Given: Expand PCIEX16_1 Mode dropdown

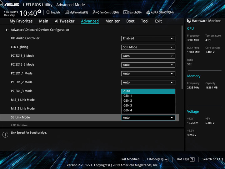Looking at the screenshot, I should tap(148, 56).
